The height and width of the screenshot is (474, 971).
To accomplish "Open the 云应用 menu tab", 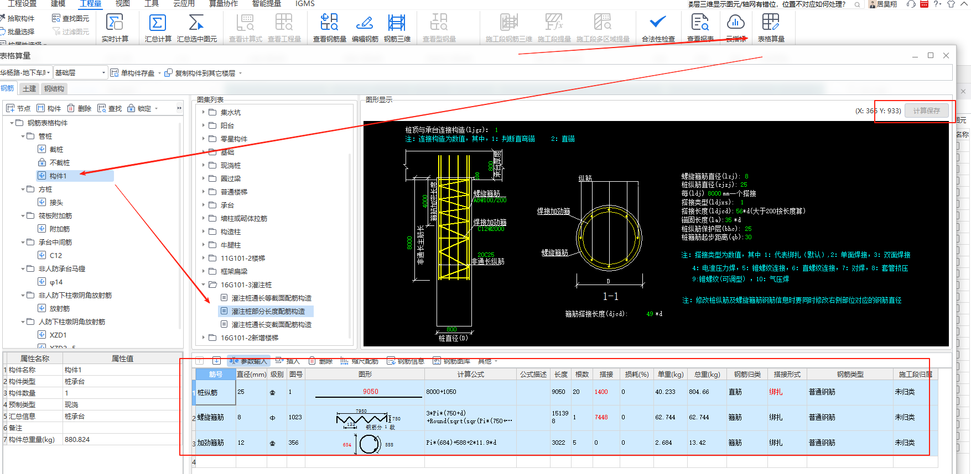I will pos(184,3).
